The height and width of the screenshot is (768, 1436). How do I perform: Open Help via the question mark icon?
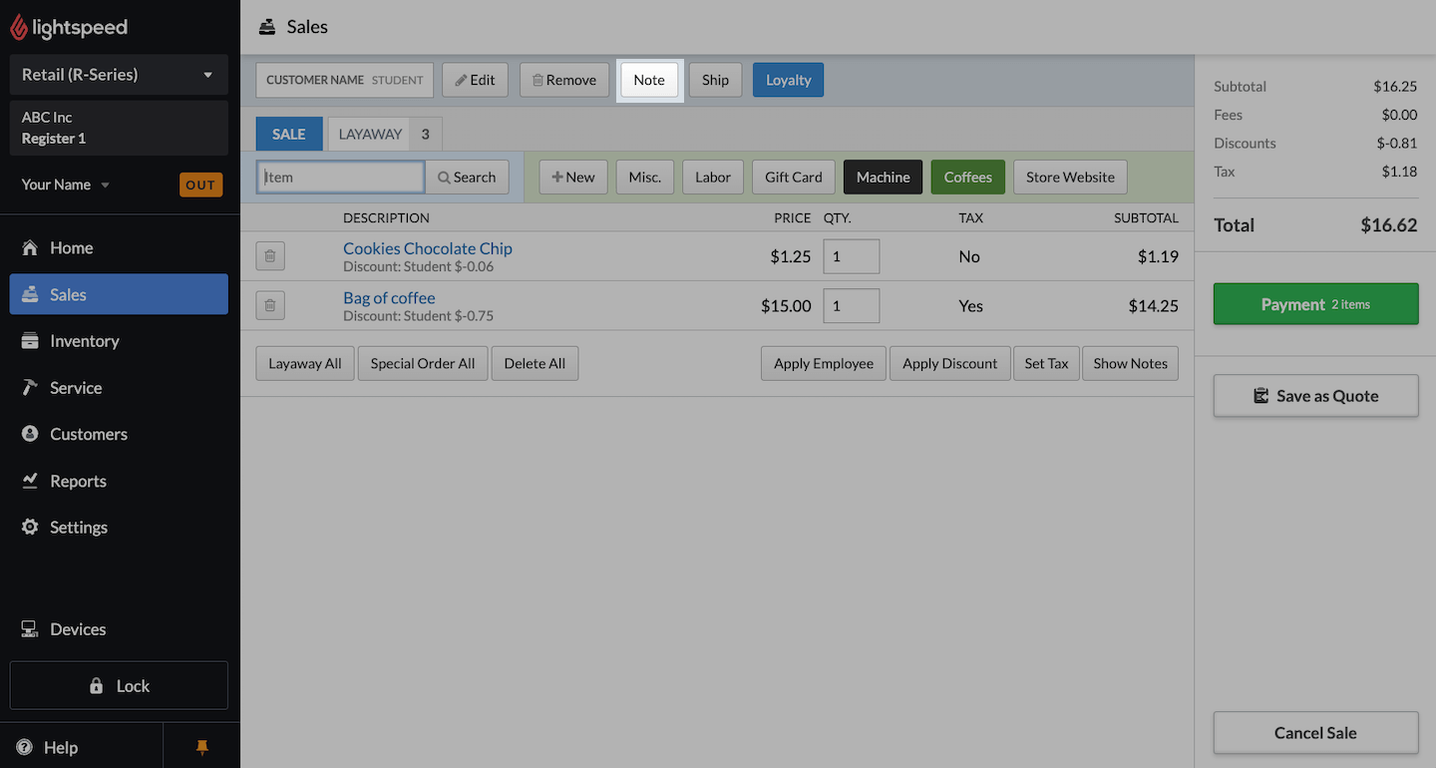[x=25, y=747]
